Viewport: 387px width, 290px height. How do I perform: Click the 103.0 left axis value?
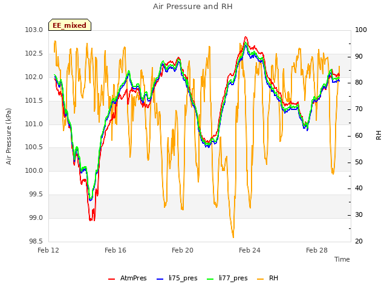34,30
